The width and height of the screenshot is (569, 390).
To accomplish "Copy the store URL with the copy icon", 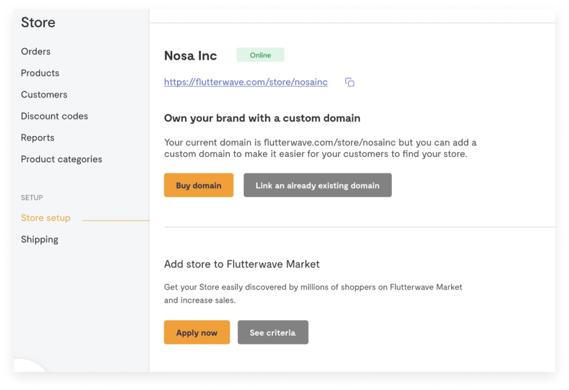I will click(x=350, y=82).
